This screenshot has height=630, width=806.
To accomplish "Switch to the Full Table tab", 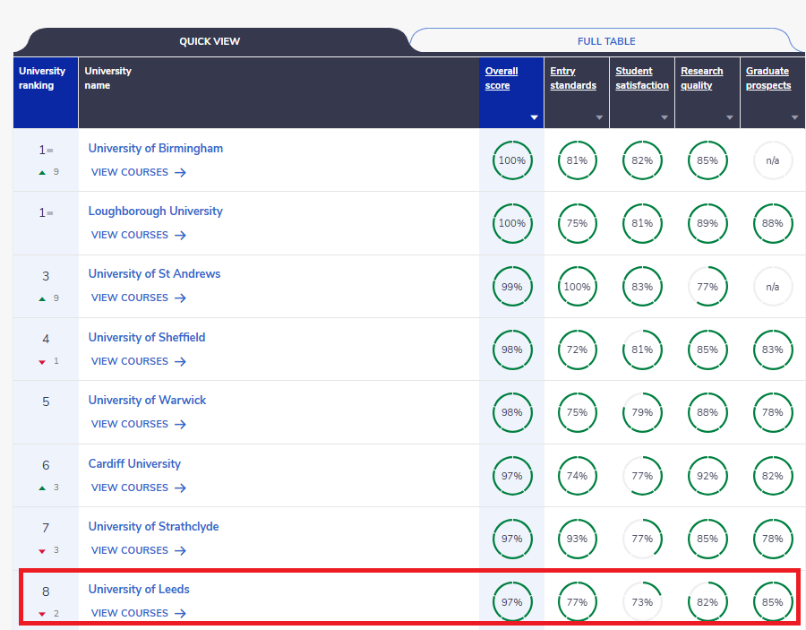I will [606, 41].
